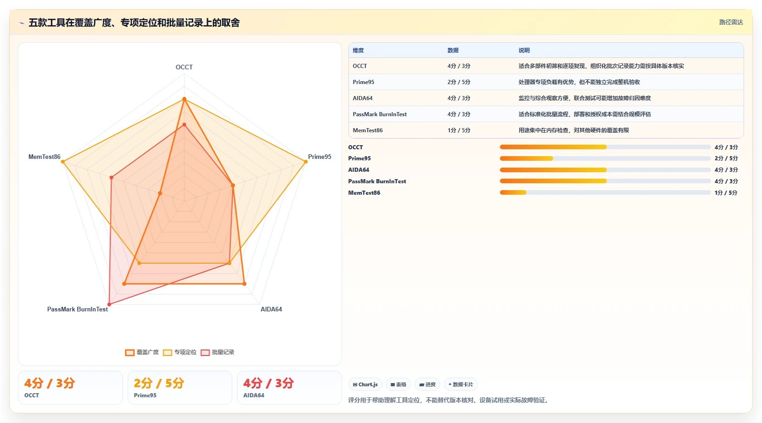The width and height of the screenshot is (762, 423).
Task: Open the Prime95 2分 / 5分 data card
Action: coord(180,388)
